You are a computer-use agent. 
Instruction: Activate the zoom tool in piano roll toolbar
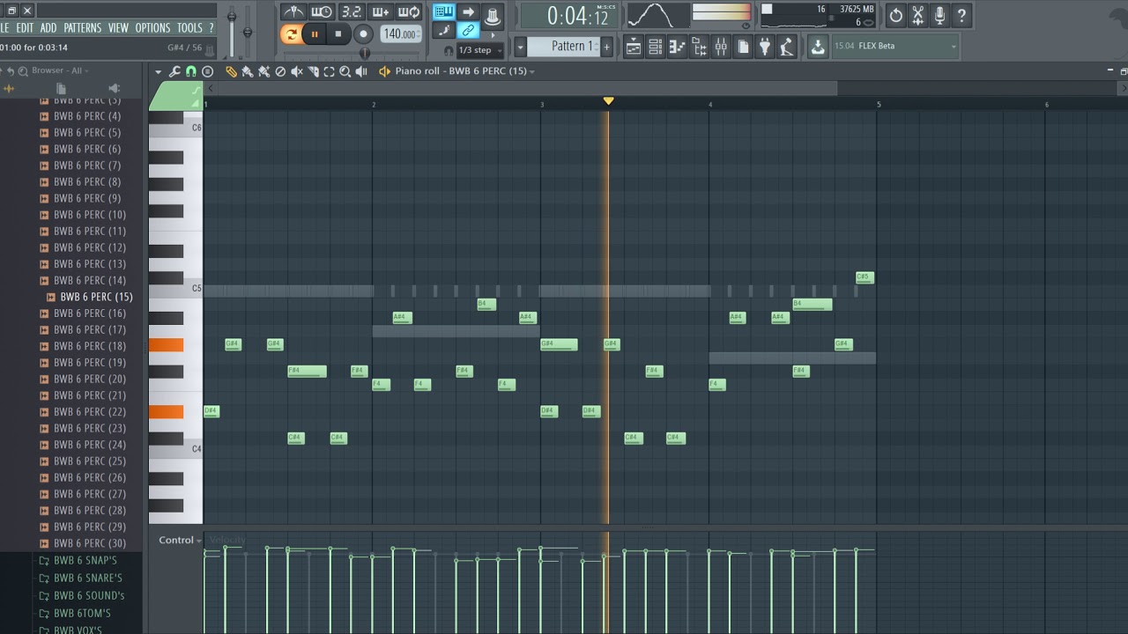click(345, 71)
